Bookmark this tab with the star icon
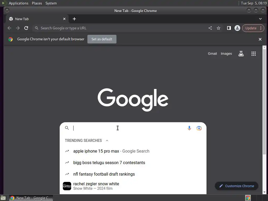268x201 pixels. (219, 28)
